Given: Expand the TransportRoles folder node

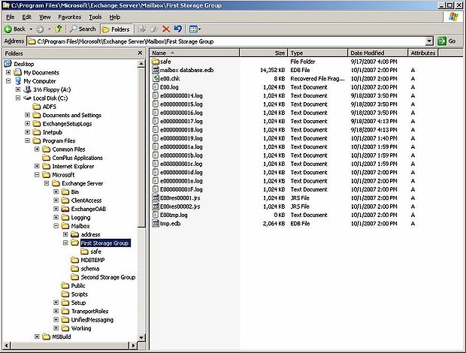Looking at the screenshot, I should [x=56, y=311].
